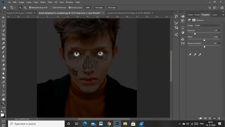Image resolution: width=225 pixels, height=127 pixels.
Task: Toggle adjustment layer visibility eye icon
Action: coord(214,118)
